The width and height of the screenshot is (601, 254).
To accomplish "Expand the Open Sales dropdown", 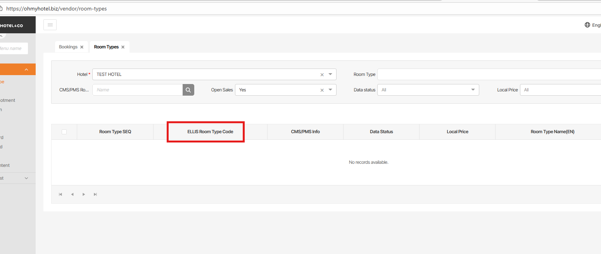I will [330, 90].
